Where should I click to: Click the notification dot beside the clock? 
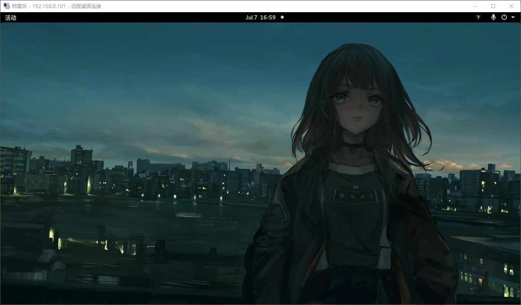pos(282,17)
